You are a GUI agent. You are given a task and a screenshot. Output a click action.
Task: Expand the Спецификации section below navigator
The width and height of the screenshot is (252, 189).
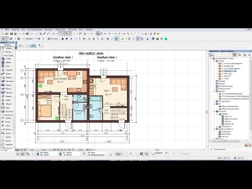(212, 149)
